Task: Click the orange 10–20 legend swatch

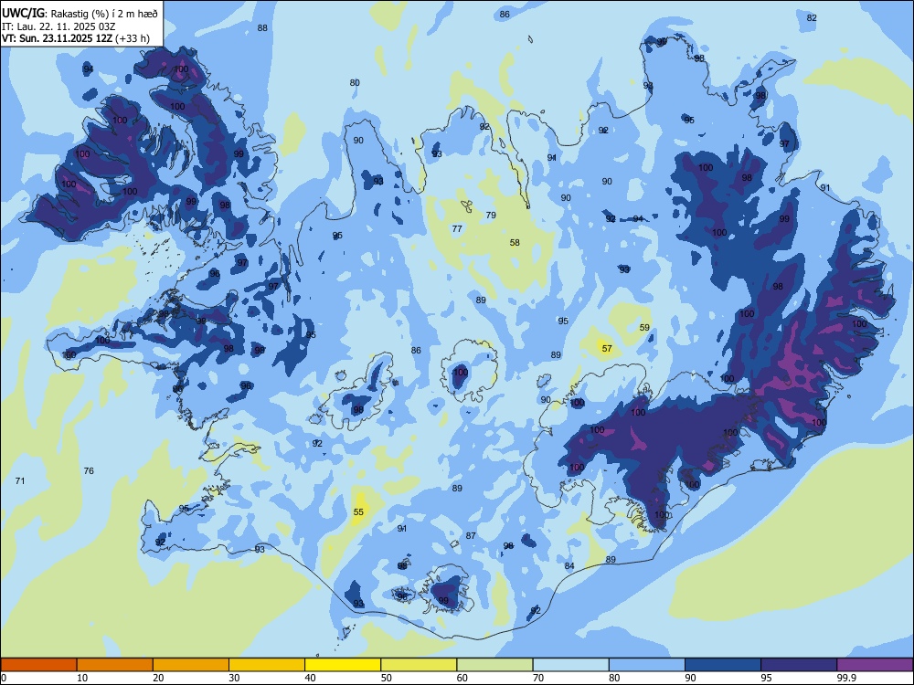Action: [115, 665]
